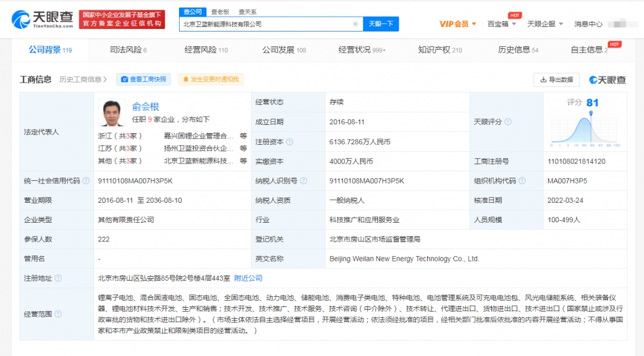Click 发生变更时通知我 button
644x356 pixels.
[211, 79]
